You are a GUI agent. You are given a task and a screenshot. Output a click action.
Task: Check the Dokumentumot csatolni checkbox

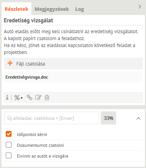point(8,145)
